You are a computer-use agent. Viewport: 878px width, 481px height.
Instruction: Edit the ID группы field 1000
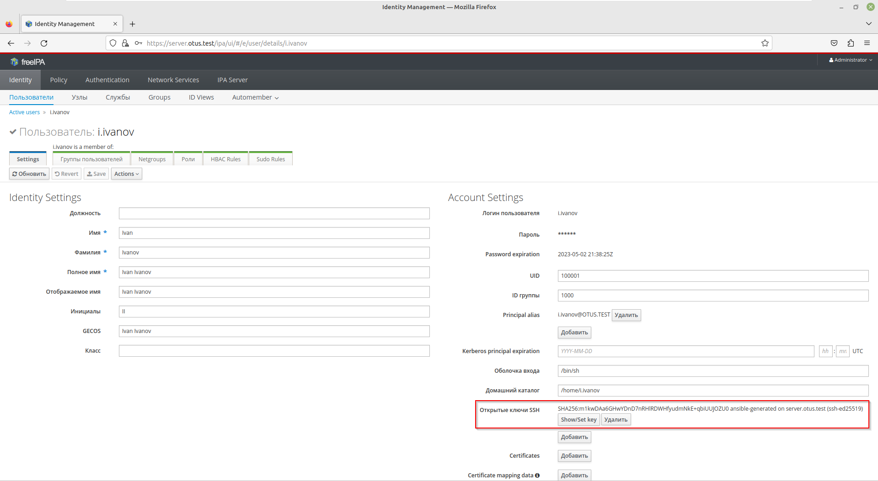click(x=713, y=296)
